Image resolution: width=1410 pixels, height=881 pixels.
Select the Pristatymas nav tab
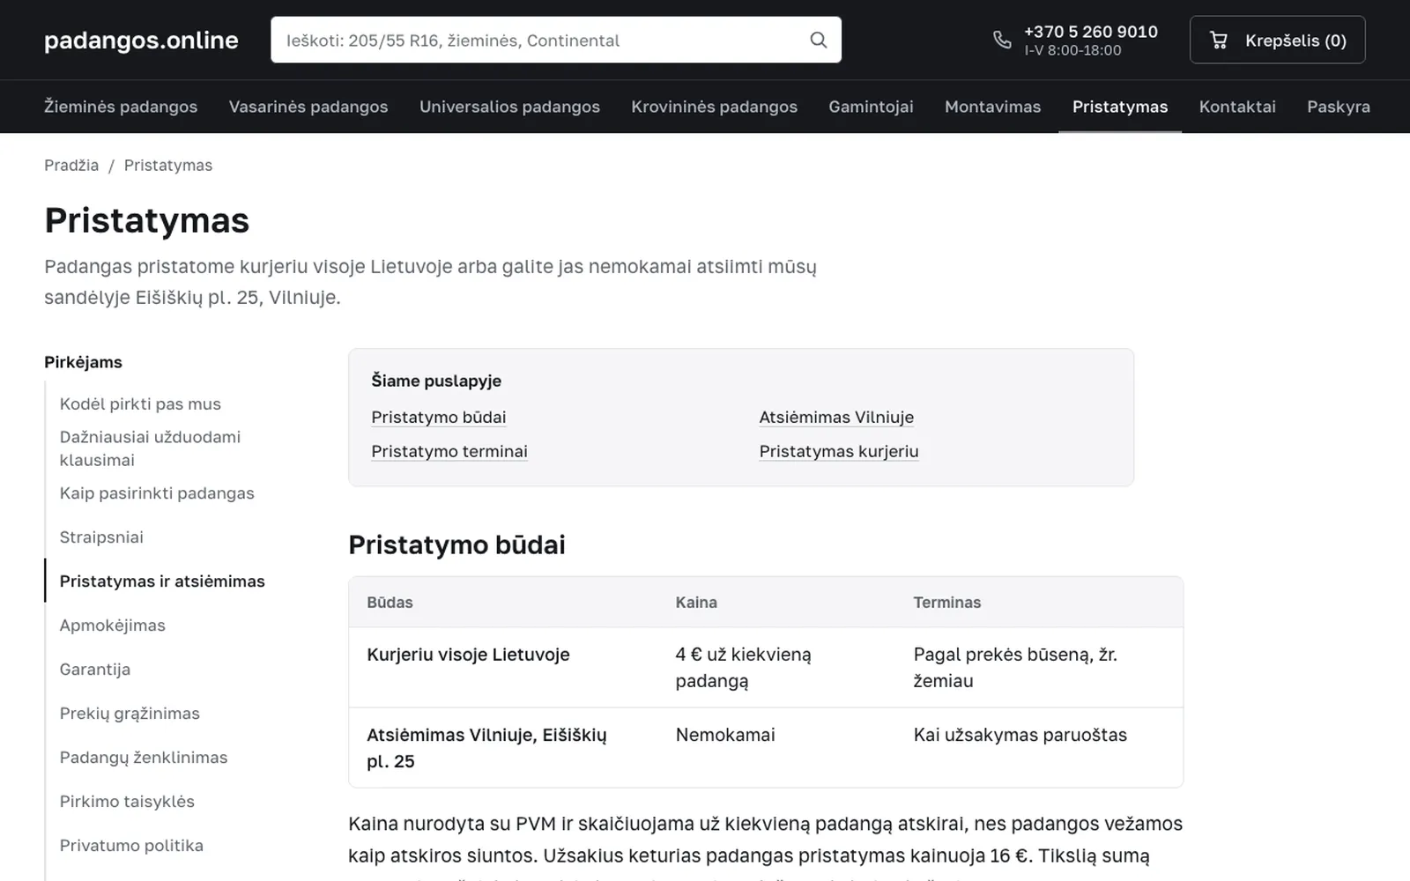(1120, 107)
